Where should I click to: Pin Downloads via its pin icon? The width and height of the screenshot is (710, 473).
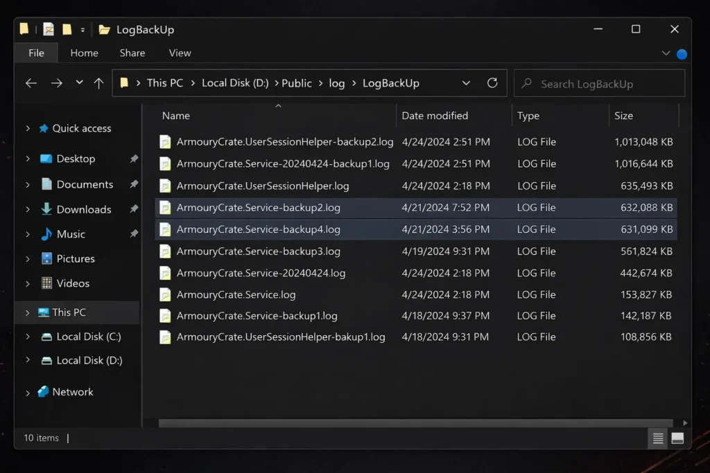(x=133, y=208)
